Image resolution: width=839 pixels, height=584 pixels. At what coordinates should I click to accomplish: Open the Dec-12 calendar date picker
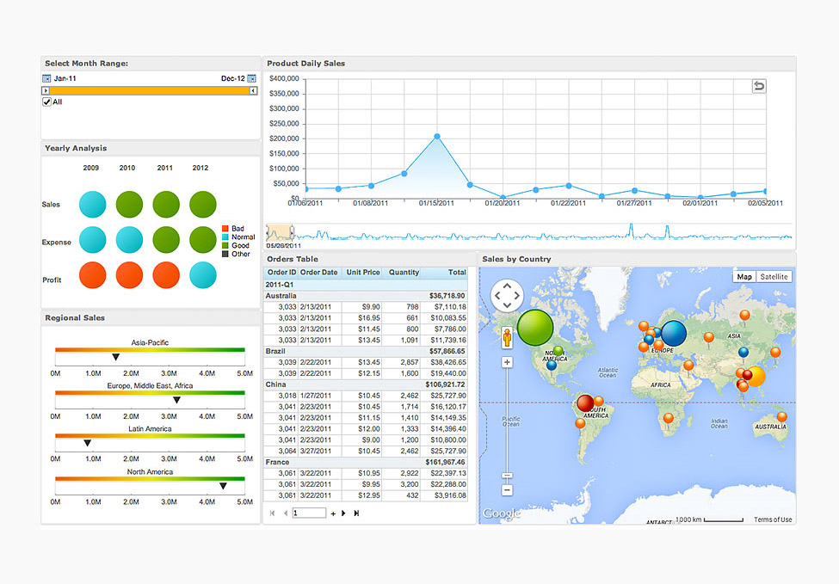pyautogui.click(x=251, y=77)
